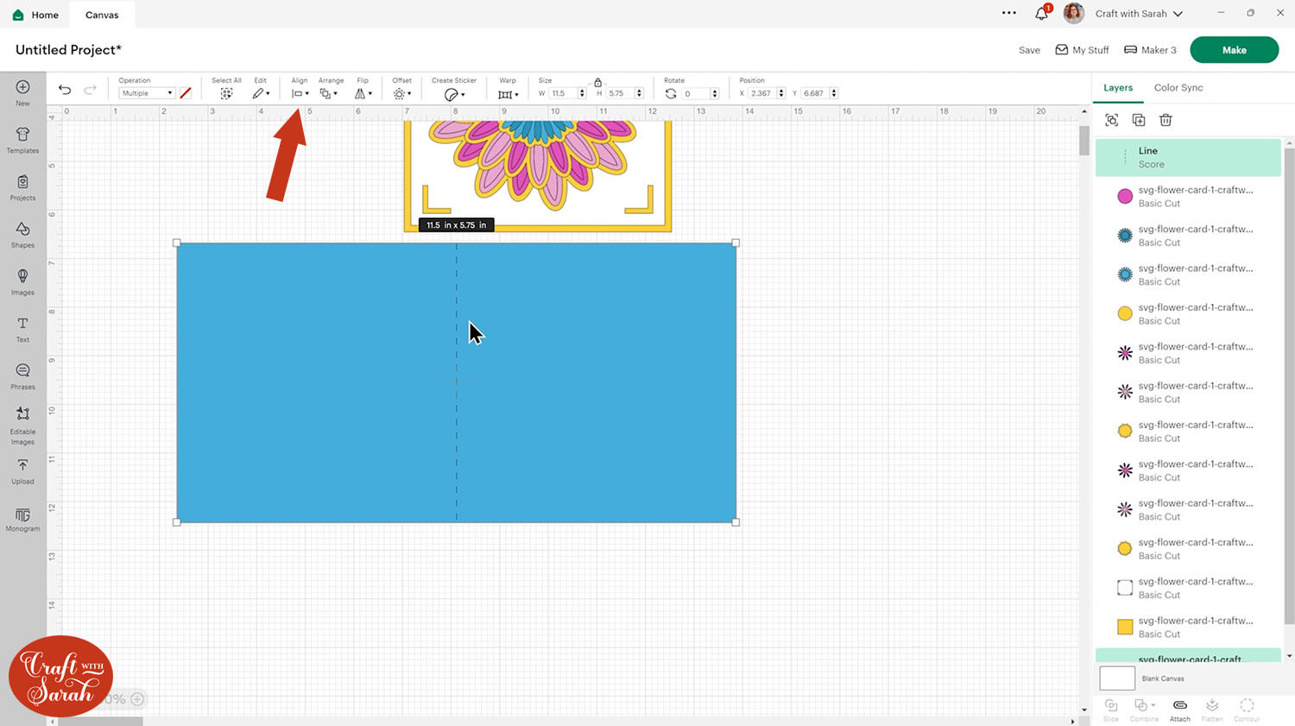Delete selected layer with trash icon

(1165, 120)
